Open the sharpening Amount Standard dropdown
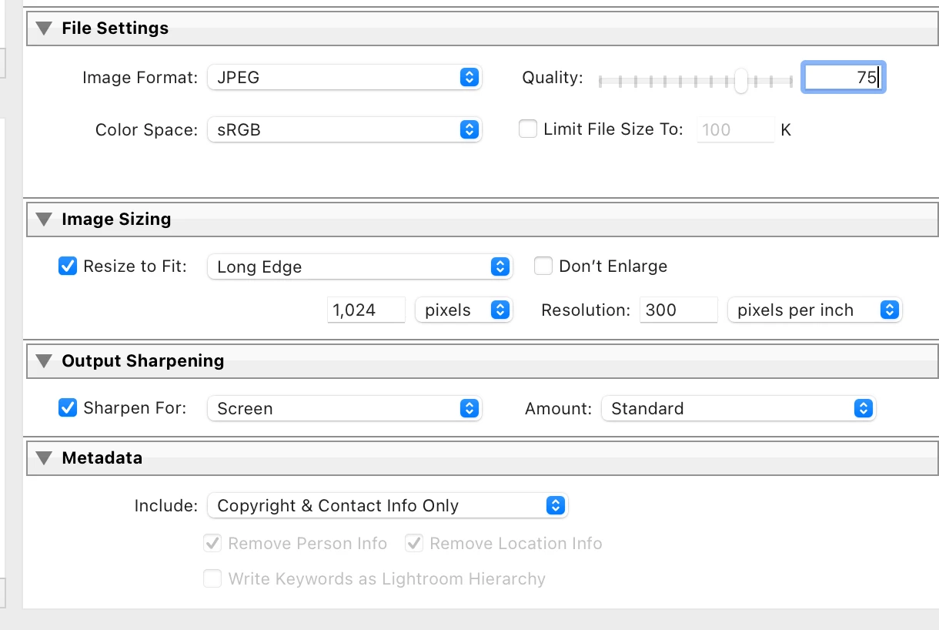The image size is (939, 630). (738, 408)
